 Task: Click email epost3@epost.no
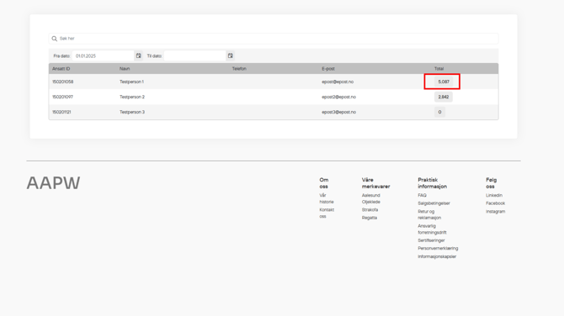pos(339,112)
